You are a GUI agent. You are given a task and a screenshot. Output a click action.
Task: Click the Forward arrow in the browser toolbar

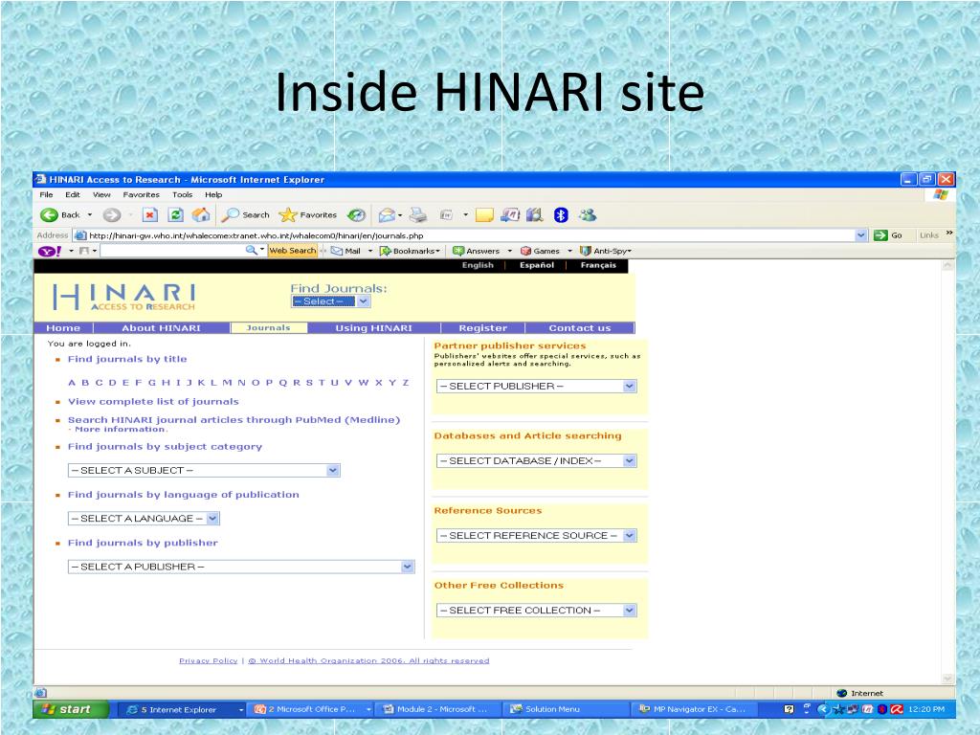pyautogui.click(x=111, y=215)
